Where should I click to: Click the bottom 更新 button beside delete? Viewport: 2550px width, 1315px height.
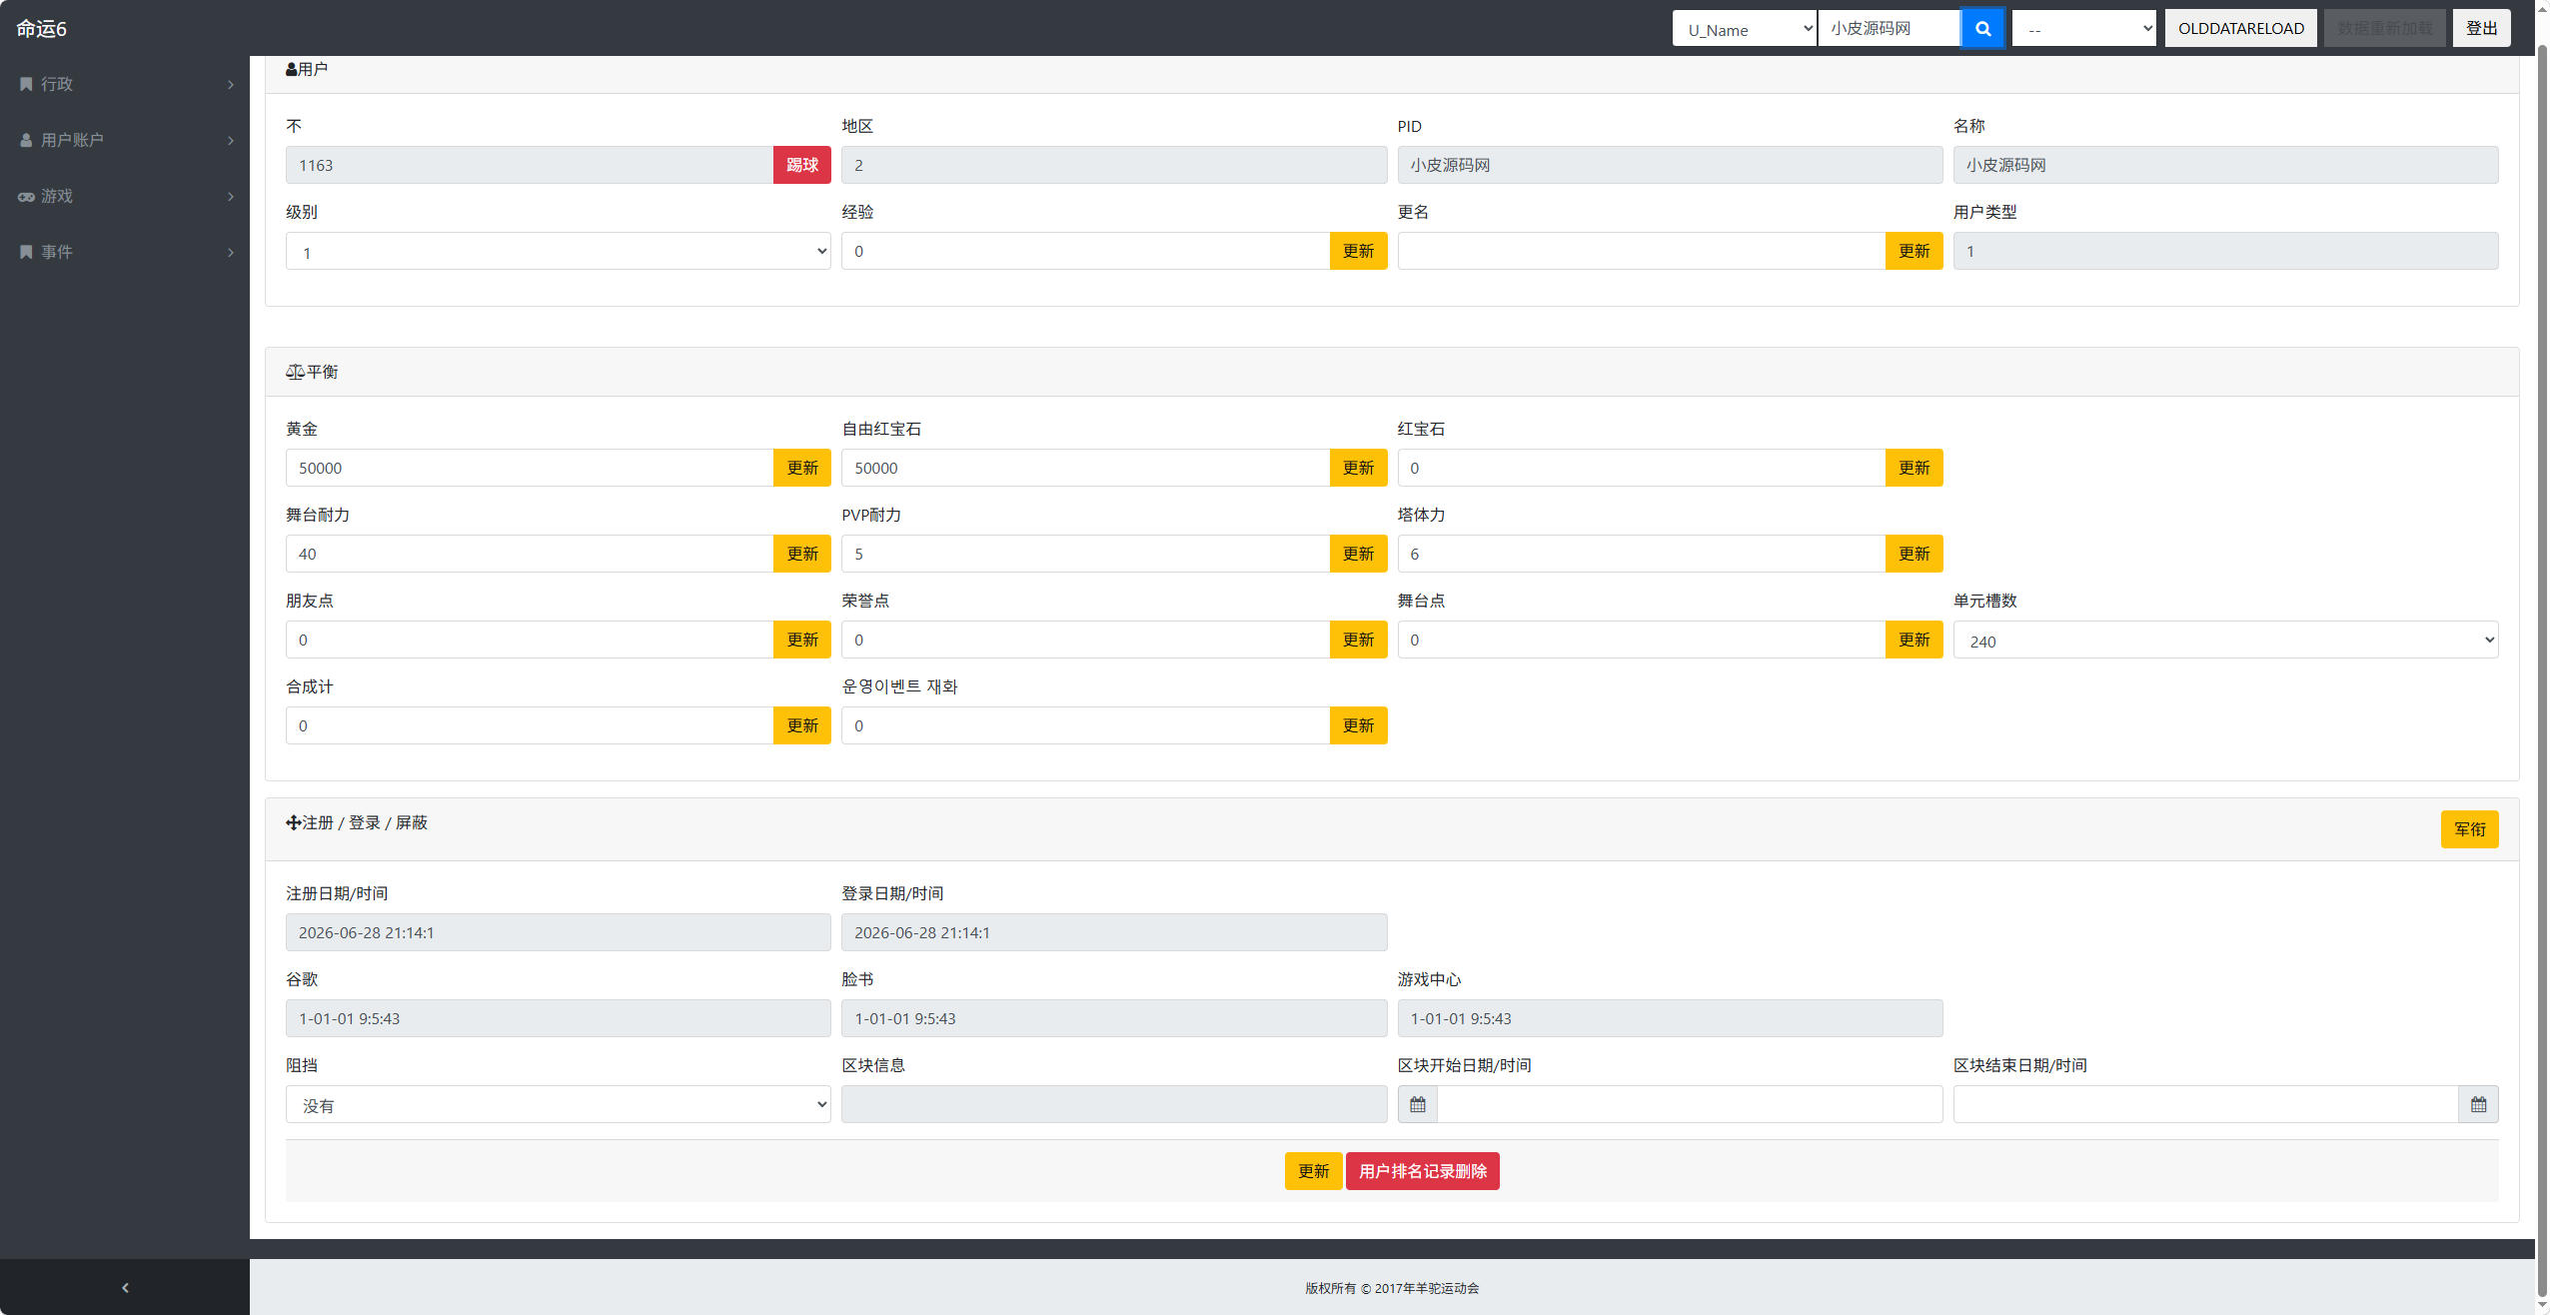pos(1313,1171)
